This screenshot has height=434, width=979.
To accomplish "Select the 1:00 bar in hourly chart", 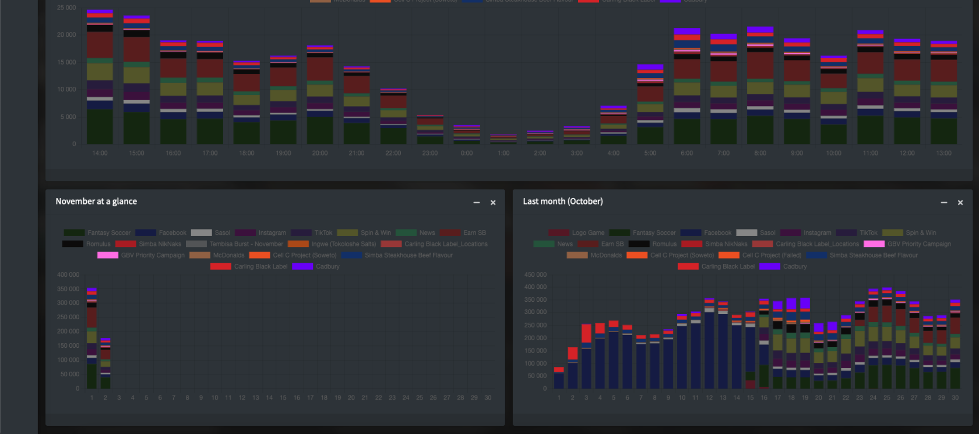I will [x=503, y=139].
